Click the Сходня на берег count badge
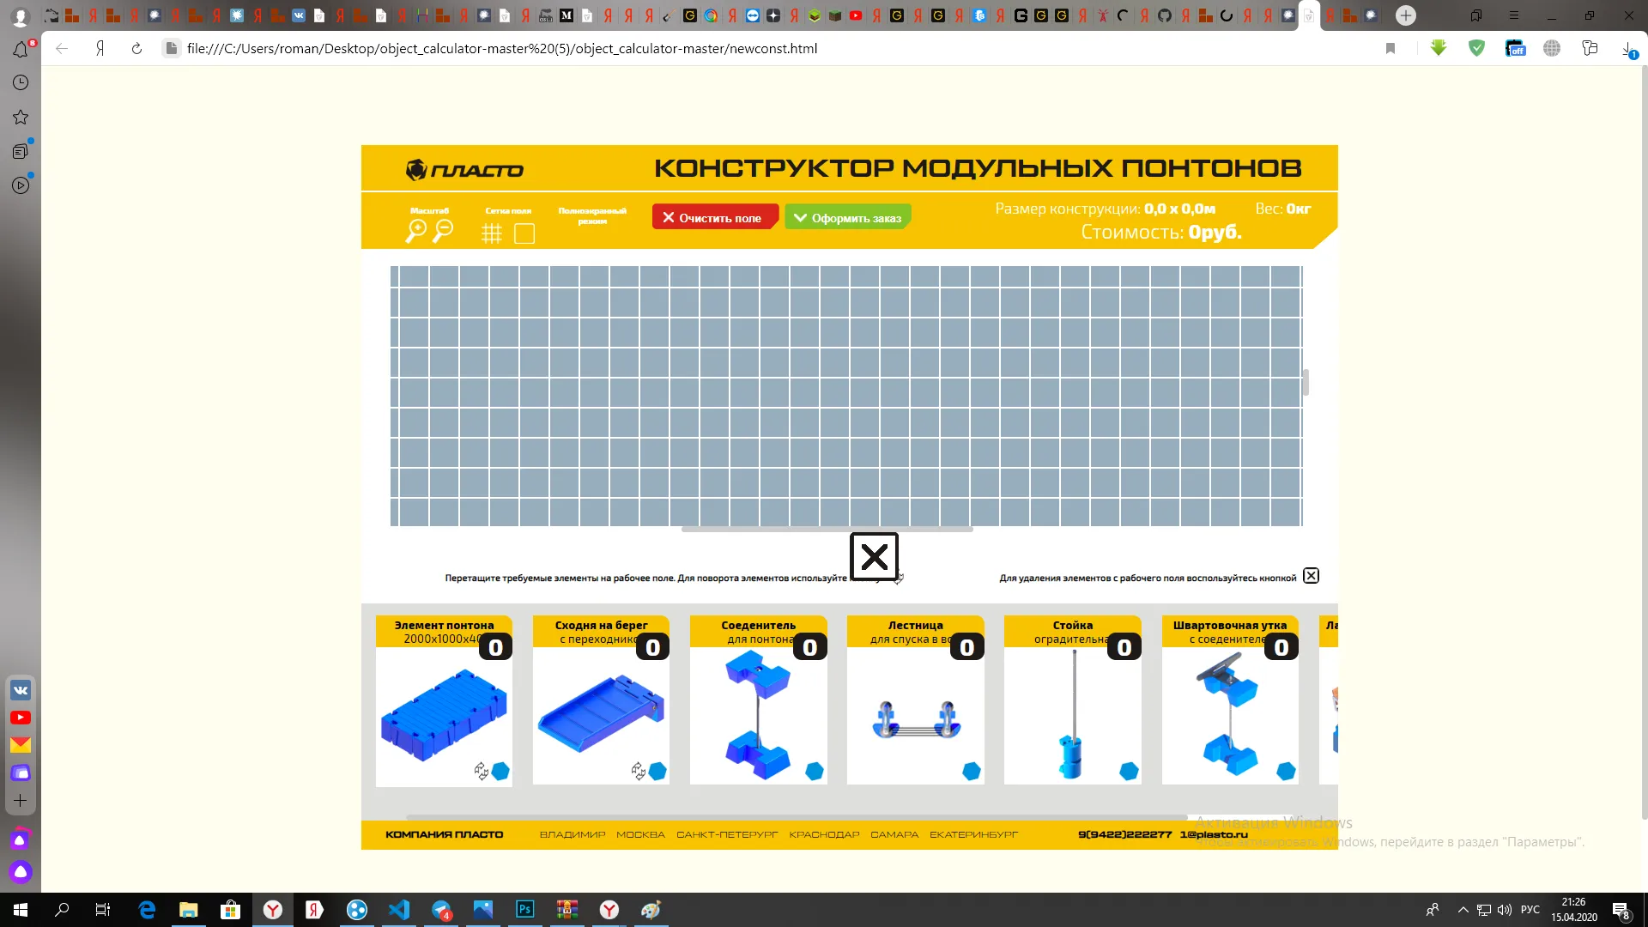The width and height of the screenshot is (1648, 927). 652,647
